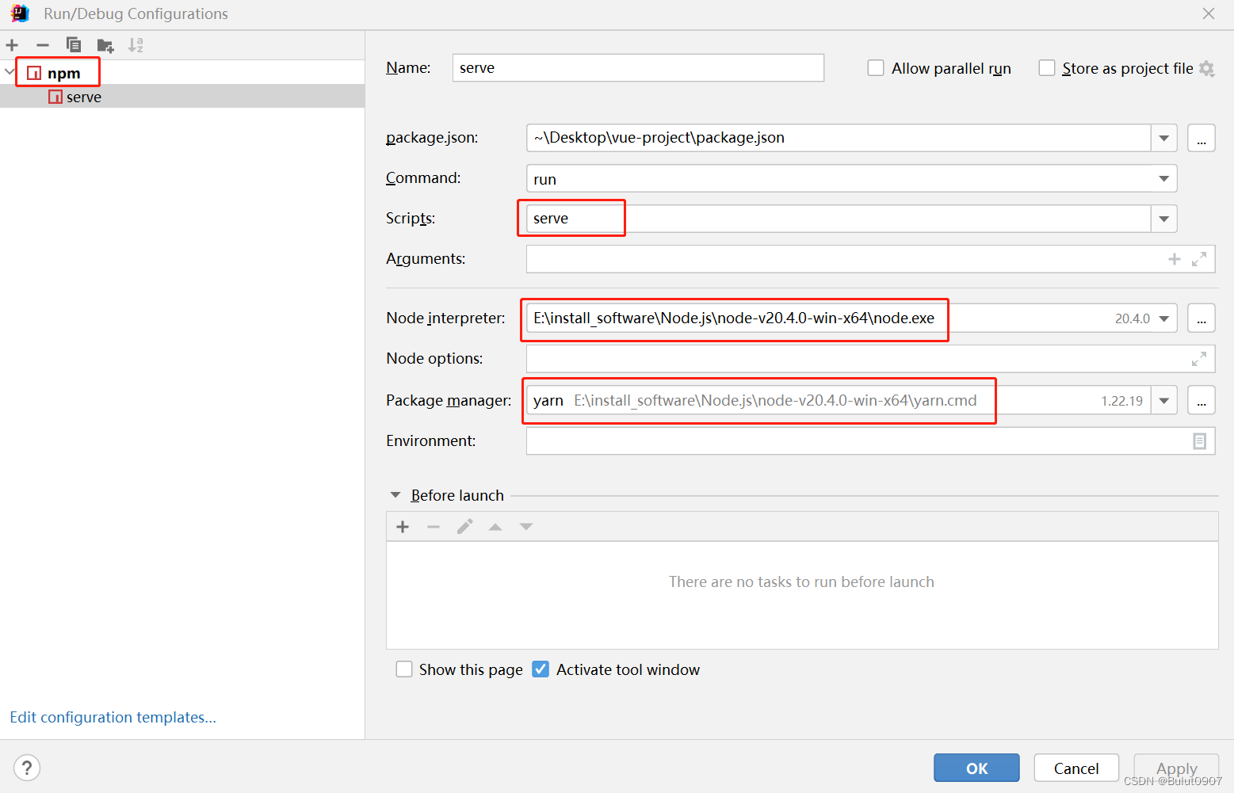Open the Command dropdown showing run
Image resolution: width=1234 pixels, height=793 pixels.
pos(1163,178)
